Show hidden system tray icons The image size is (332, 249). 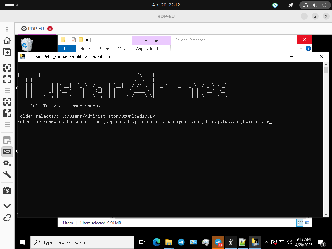pos(266,242)
